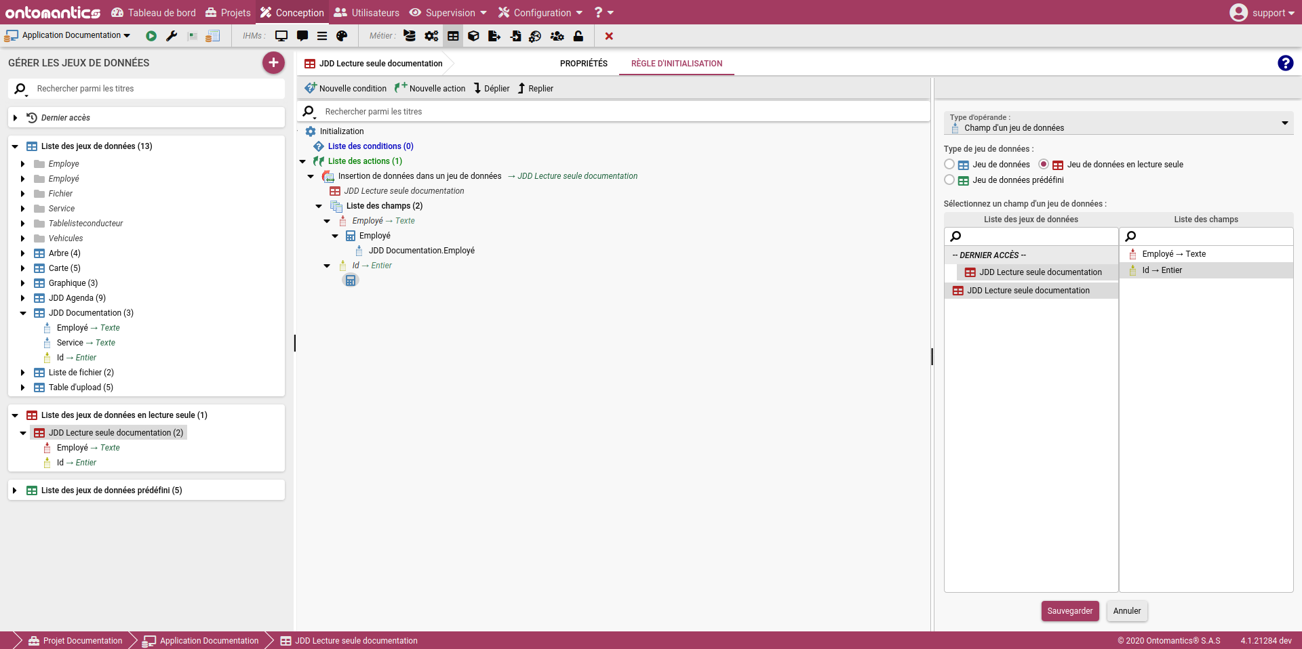Click the left panel search titles field
The height and width of the screenshot is (649, 1302).
[x=146, y=89]
